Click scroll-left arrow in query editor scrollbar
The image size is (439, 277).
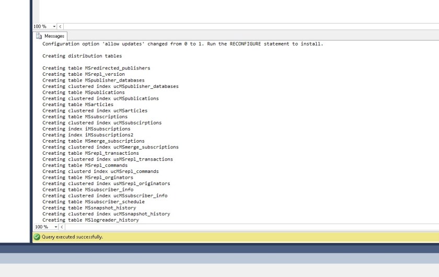[x=61, y=26]
